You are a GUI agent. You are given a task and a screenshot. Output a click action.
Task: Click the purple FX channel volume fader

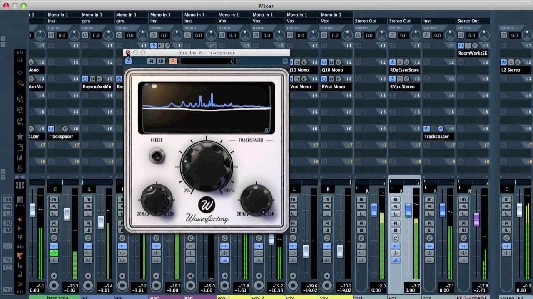(x=476, y=219)
